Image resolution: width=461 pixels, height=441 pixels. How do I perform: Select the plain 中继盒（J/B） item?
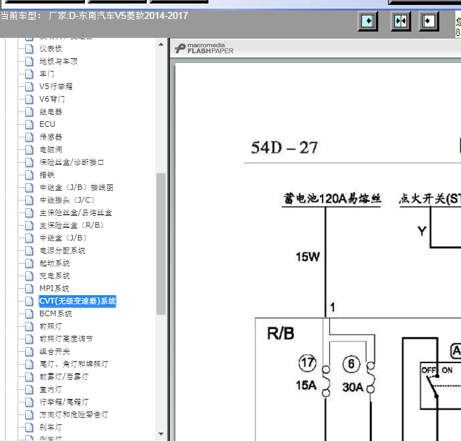tap(64, 238)
